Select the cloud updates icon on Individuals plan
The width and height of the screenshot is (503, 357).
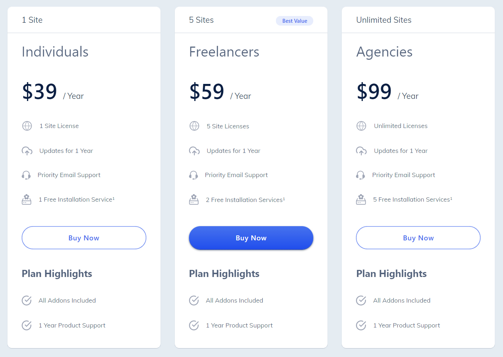27,151
